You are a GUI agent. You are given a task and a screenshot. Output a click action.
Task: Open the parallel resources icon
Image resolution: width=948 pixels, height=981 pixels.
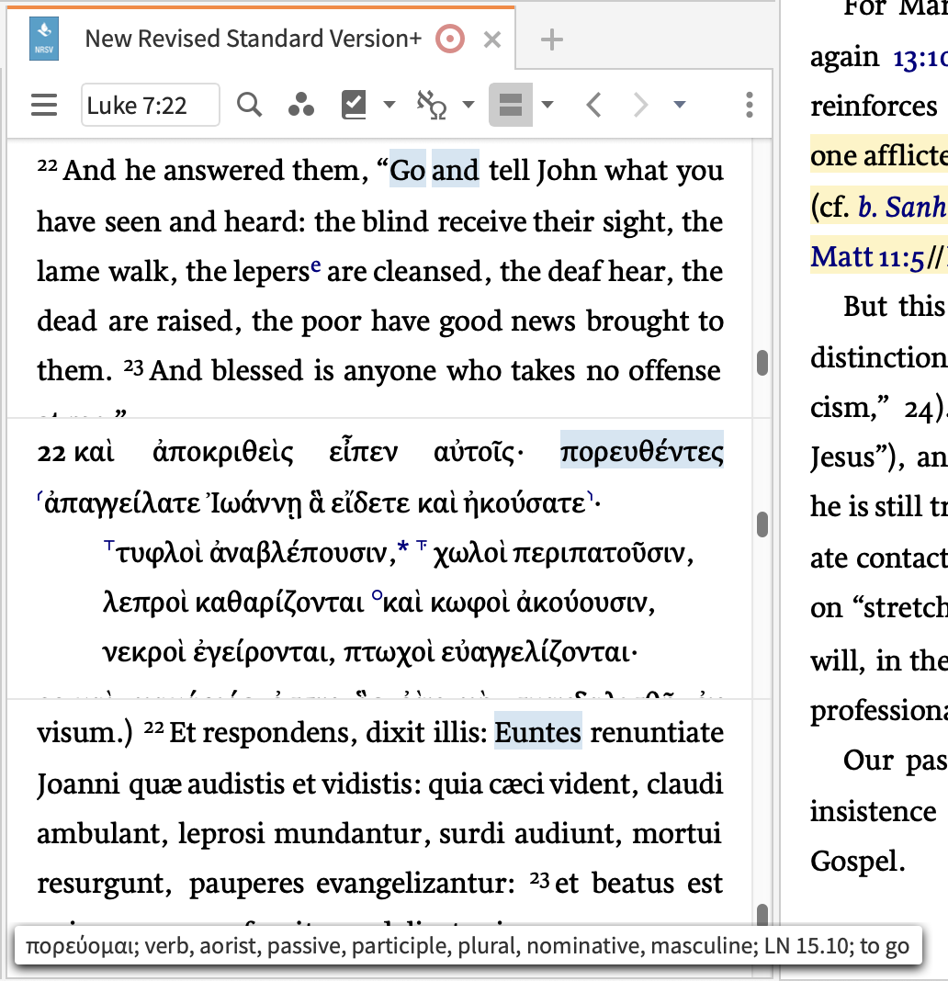299,105
